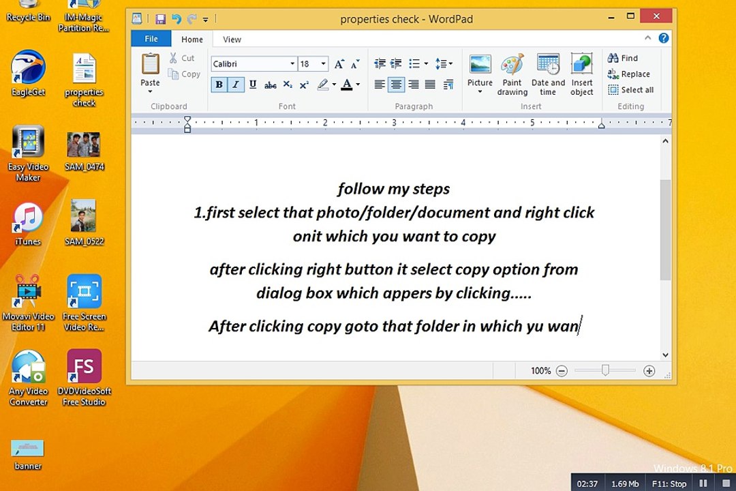Open font color dropdown arrow

[358, 85]
